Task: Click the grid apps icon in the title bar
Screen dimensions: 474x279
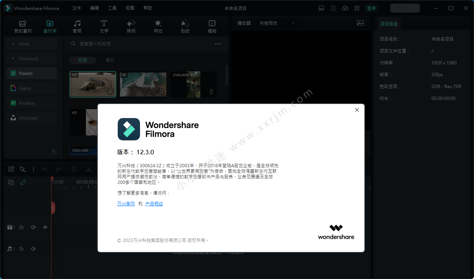Action: tap(357, 8)
